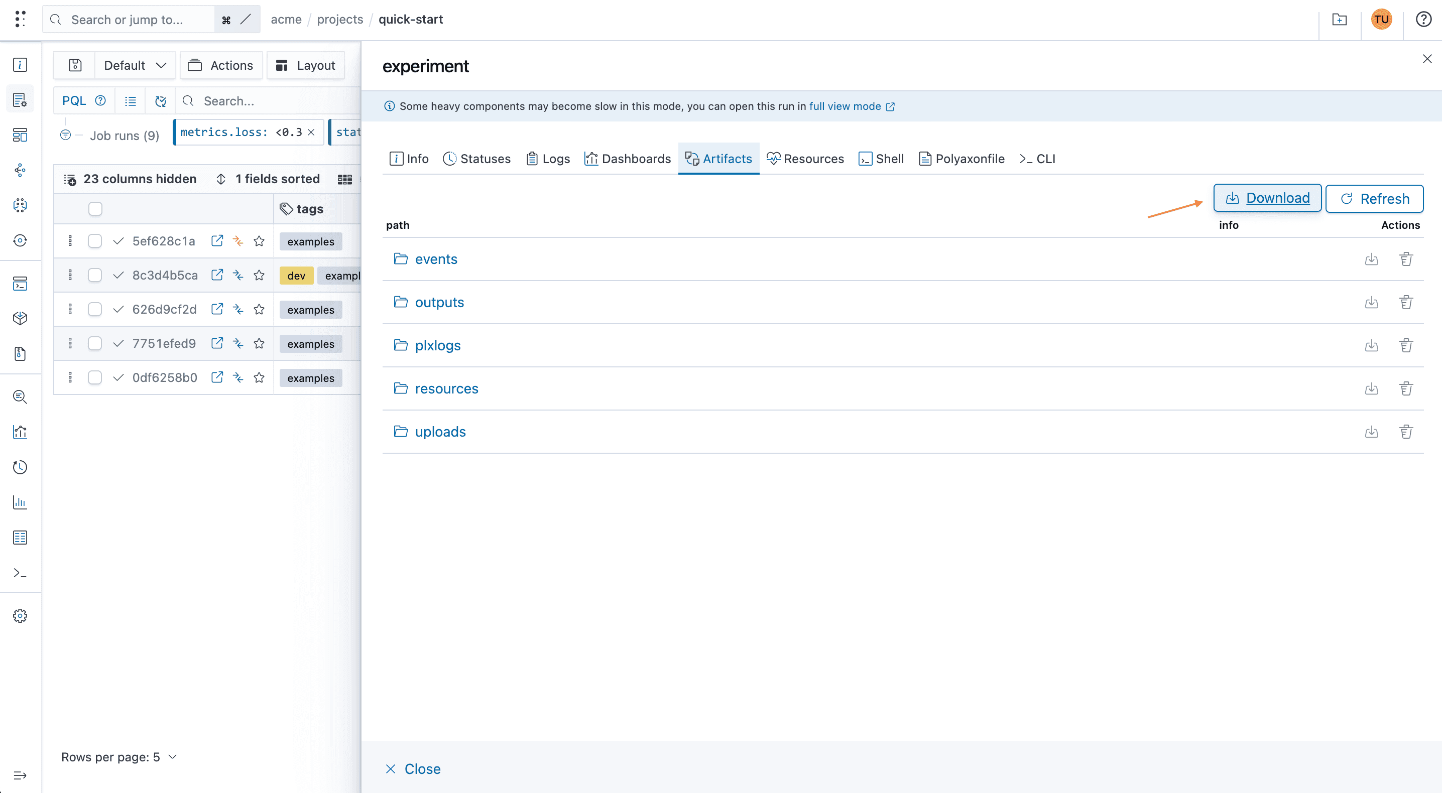This screenshot has width=1442, height=793.
Task: Click Download all artifacts button
Action: tap(1267, 198)
